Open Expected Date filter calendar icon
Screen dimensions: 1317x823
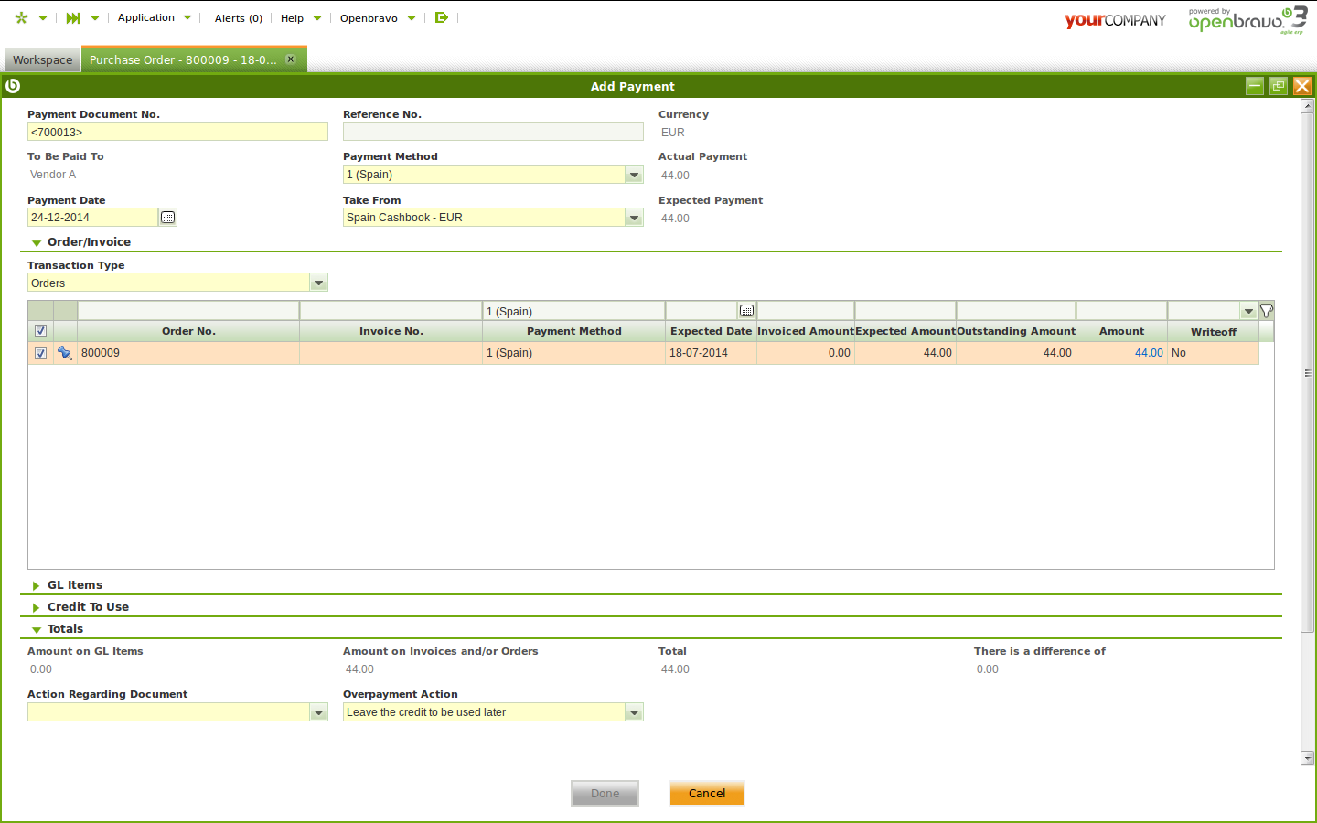746,311
